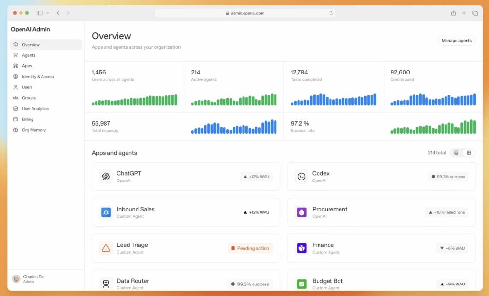Click the Codex terminal icon
The width and height of the screenshot is (489, 296).
click(301, 177)
